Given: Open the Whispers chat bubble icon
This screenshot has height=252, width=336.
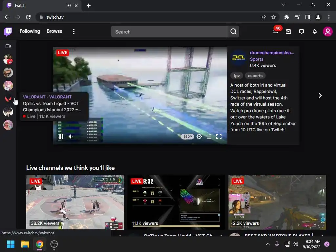Looking at the screenshot, I should (302, 32).
